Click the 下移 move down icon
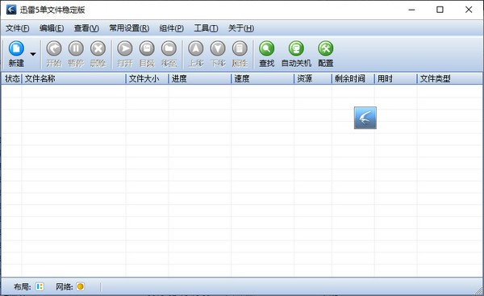The width and height of the screenshot is (484, 296). pyautogui.click(x=218, y=48)
